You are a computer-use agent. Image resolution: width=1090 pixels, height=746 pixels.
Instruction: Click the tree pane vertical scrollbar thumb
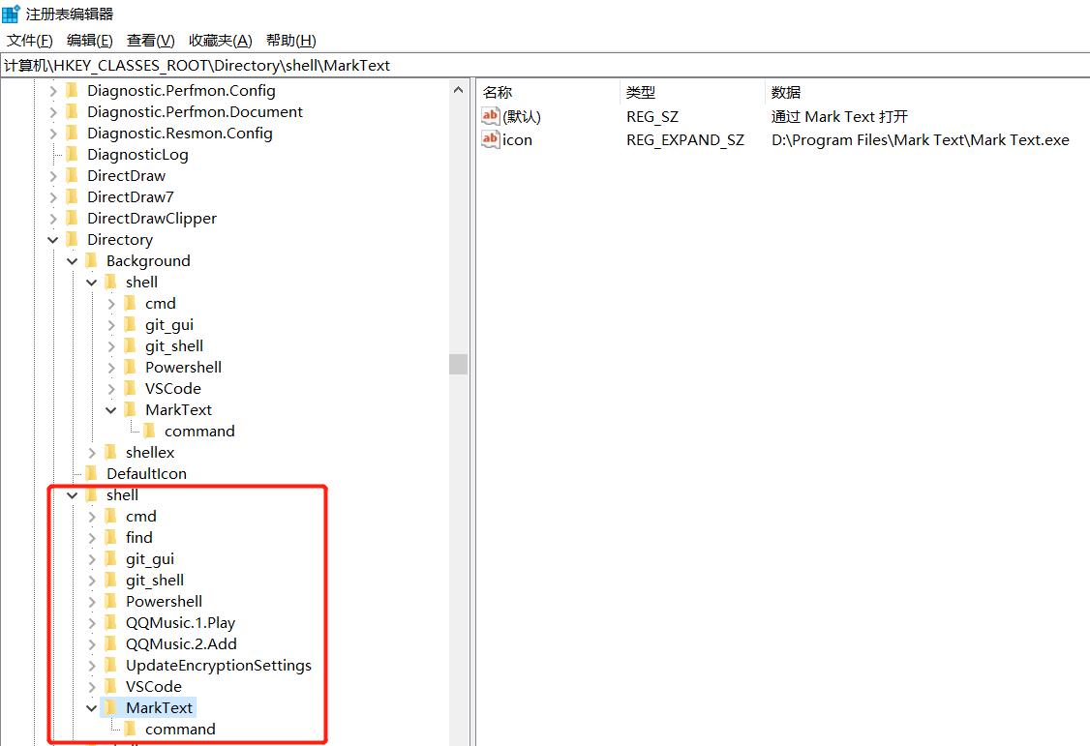(458, 364)
